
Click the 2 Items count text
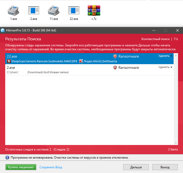click(173, 149)
